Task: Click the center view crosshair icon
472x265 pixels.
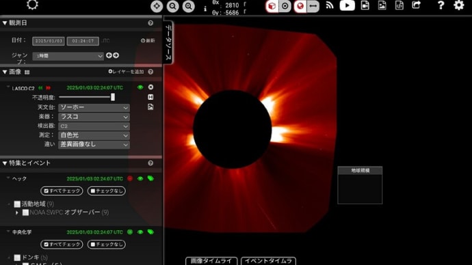Action: pos(157,6)
